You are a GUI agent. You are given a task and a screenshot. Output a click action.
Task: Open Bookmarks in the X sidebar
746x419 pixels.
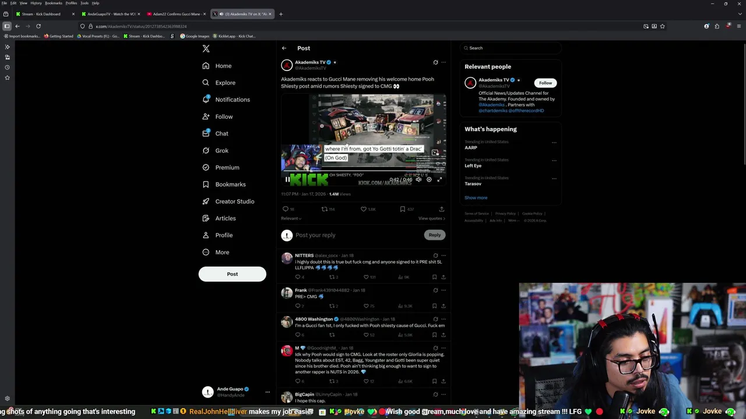point(224,184)
